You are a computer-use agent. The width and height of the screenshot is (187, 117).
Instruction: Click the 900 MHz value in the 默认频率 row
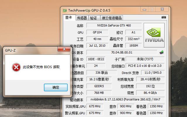126,113
